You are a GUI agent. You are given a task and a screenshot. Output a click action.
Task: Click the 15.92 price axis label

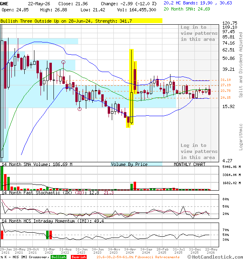pyautogui.click(x=228, y=106)
